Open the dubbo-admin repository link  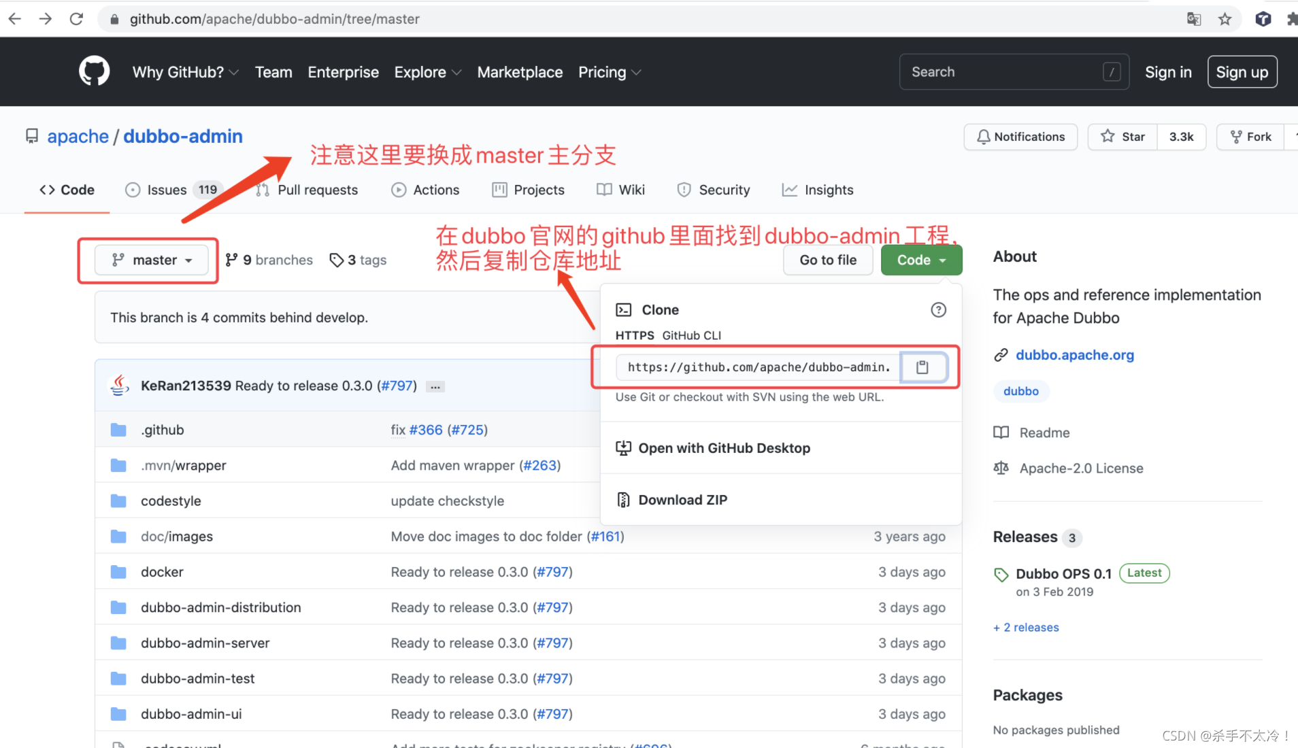click(183, 137)
